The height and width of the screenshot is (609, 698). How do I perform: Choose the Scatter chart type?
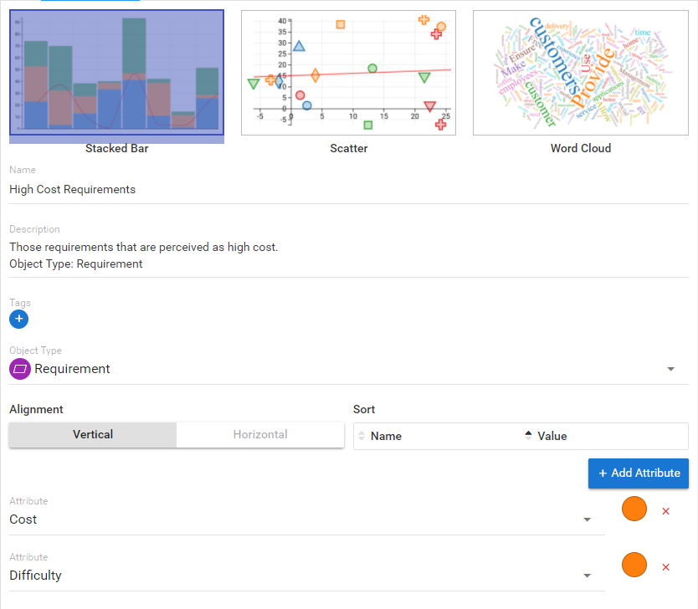[x=348, y=73]
